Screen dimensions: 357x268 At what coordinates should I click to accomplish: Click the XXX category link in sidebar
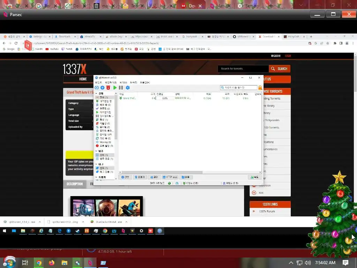(261, 193)
